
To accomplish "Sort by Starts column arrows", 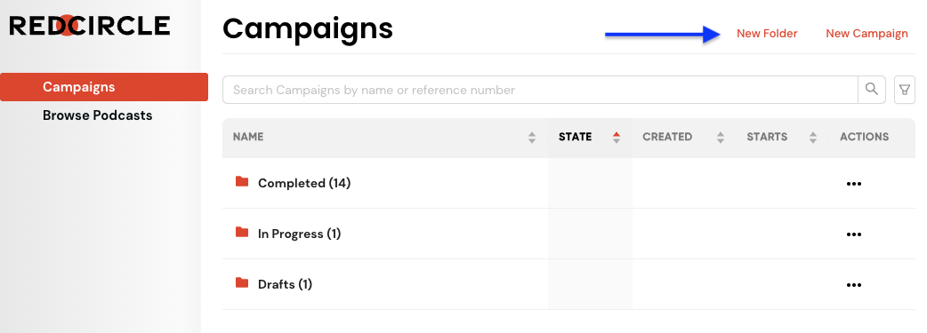I will (813, 138).
